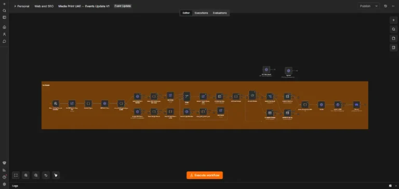Select the orange sticky note background title
This screenshot has width=399, height=189.
pos(46,85)
